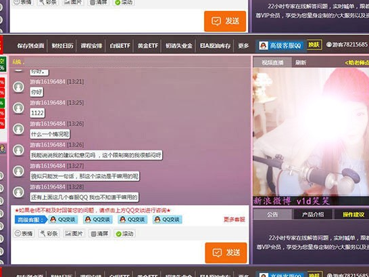
Task: Click 刷新 to refresh the video
Action: click(x=301, y=62)
